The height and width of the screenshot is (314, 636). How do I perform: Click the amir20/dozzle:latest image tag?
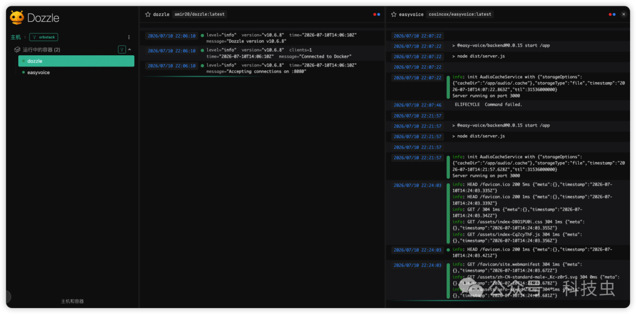coord(199,14)
